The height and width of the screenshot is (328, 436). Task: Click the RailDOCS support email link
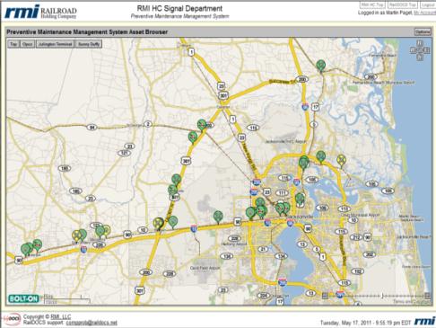[x=92, y=323]
